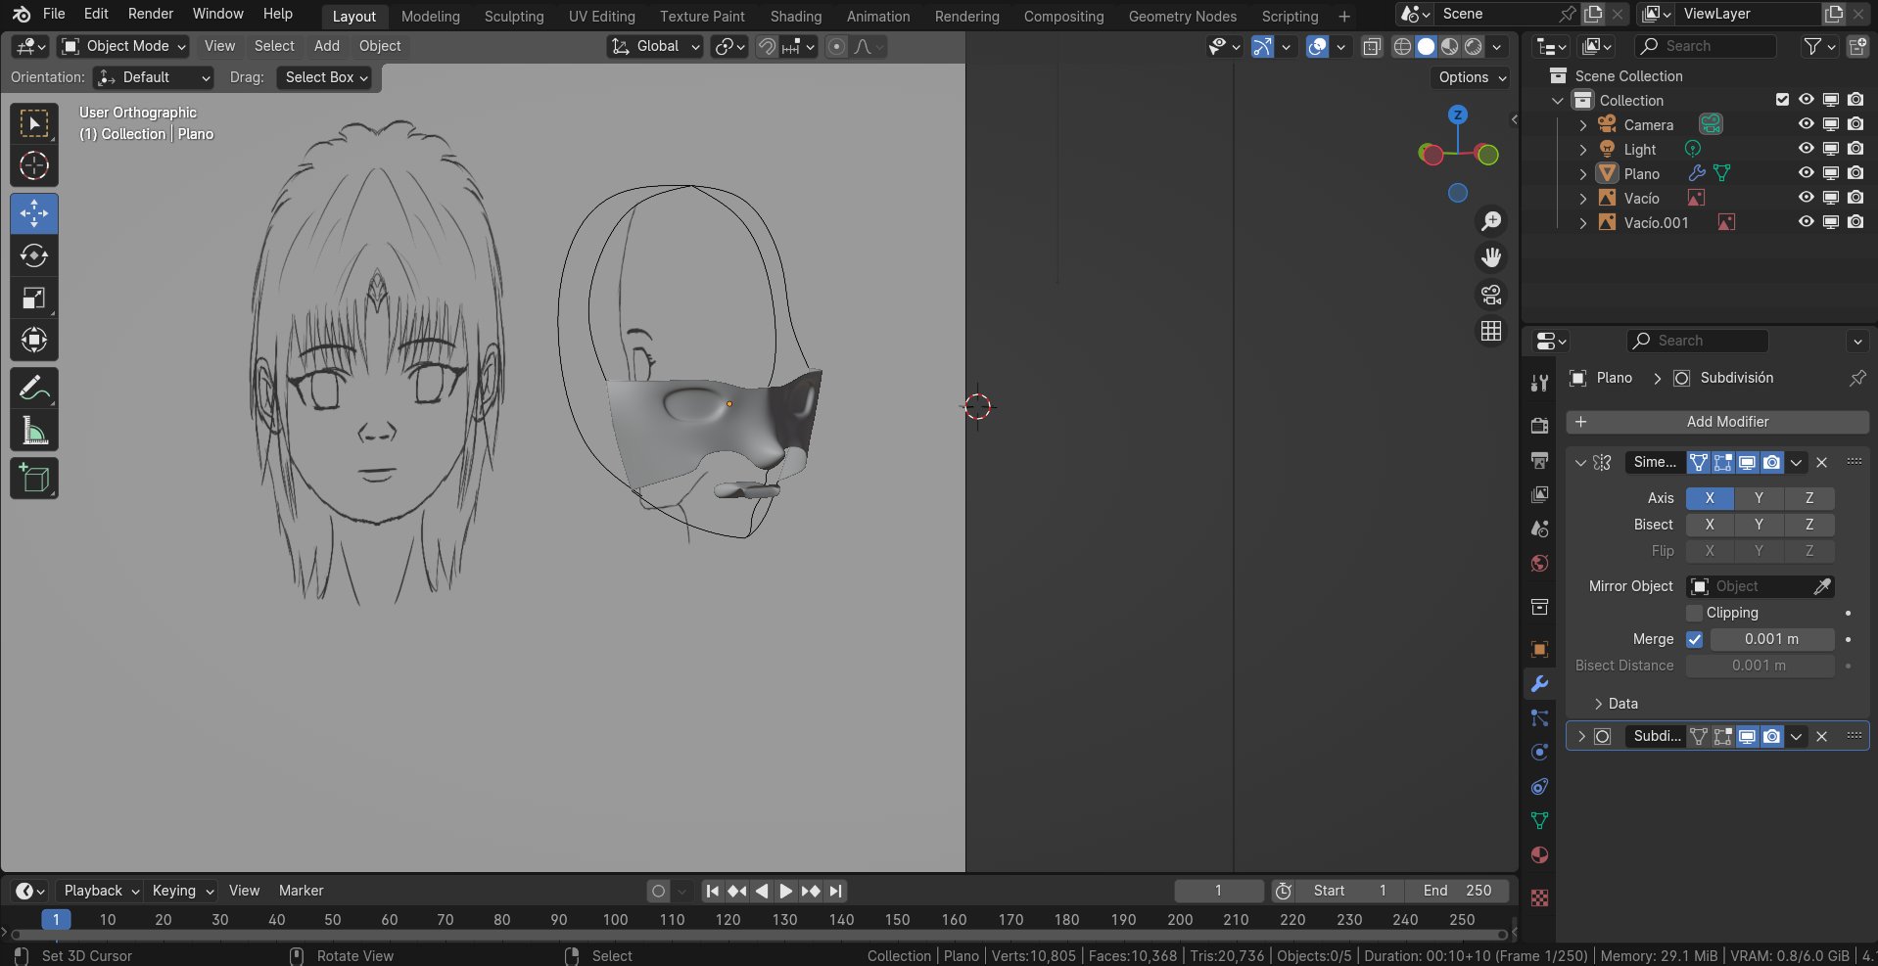The image size is (1878, 966).
Task: Open the Object Constraints properties tab
Action: (x=1539, y=786)
